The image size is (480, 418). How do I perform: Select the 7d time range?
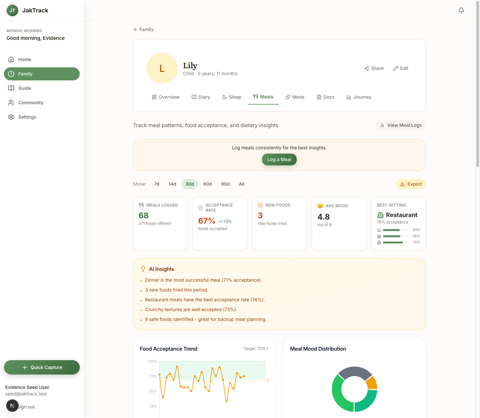[157, 184]
